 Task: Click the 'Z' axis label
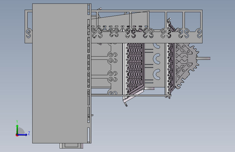tap(29, 133)
